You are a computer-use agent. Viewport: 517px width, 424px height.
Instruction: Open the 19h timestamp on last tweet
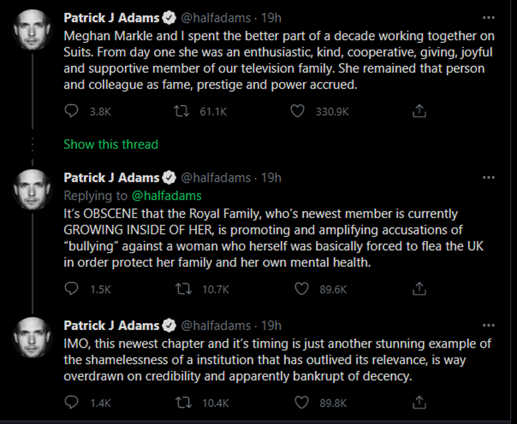[x=271, y=326]
